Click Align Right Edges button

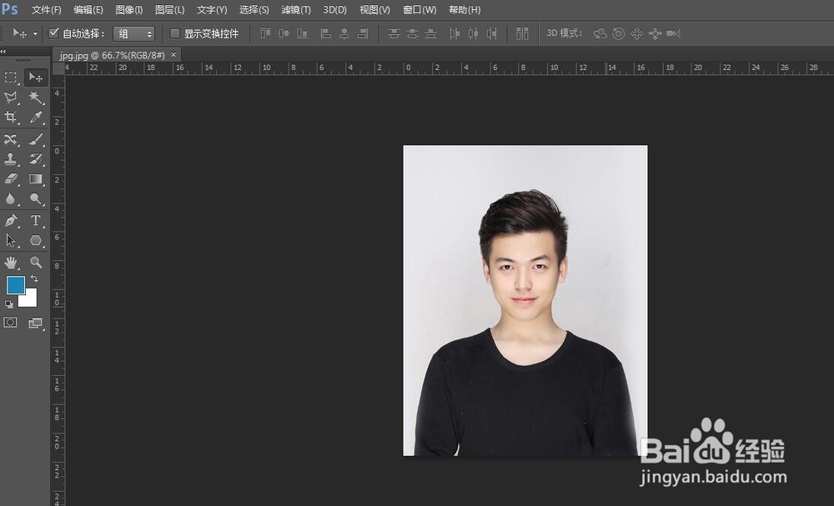tap(363, 33)
